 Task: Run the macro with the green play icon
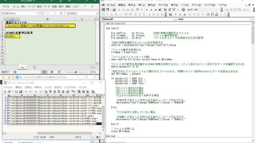point(147,10)
